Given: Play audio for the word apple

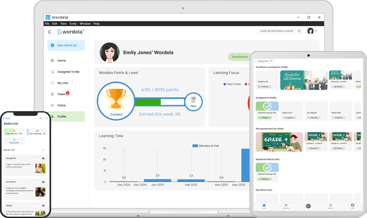Looking at the screenshot, I should 43,206.
